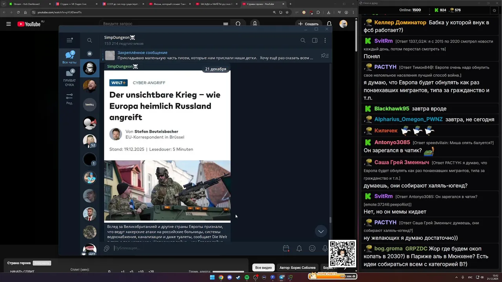
Task: Open the selected masked-avatar chat
Action: pyautogui.click(x=89, y=69)
